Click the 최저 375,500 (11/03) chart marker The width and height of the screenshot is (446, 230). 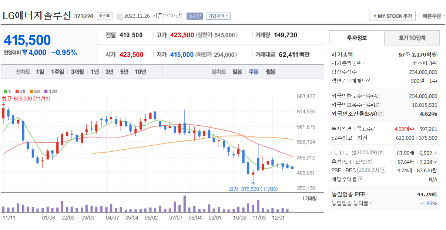coord(253,189)
